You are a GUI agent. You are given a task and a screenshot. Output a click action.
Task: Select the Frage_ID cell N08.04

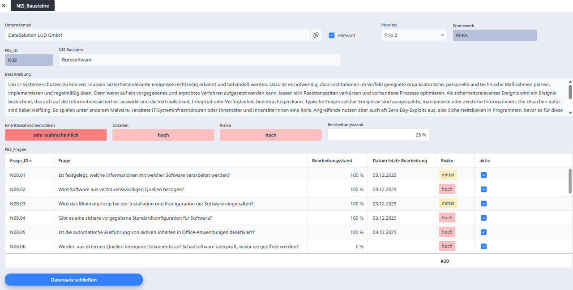(29, 218)
